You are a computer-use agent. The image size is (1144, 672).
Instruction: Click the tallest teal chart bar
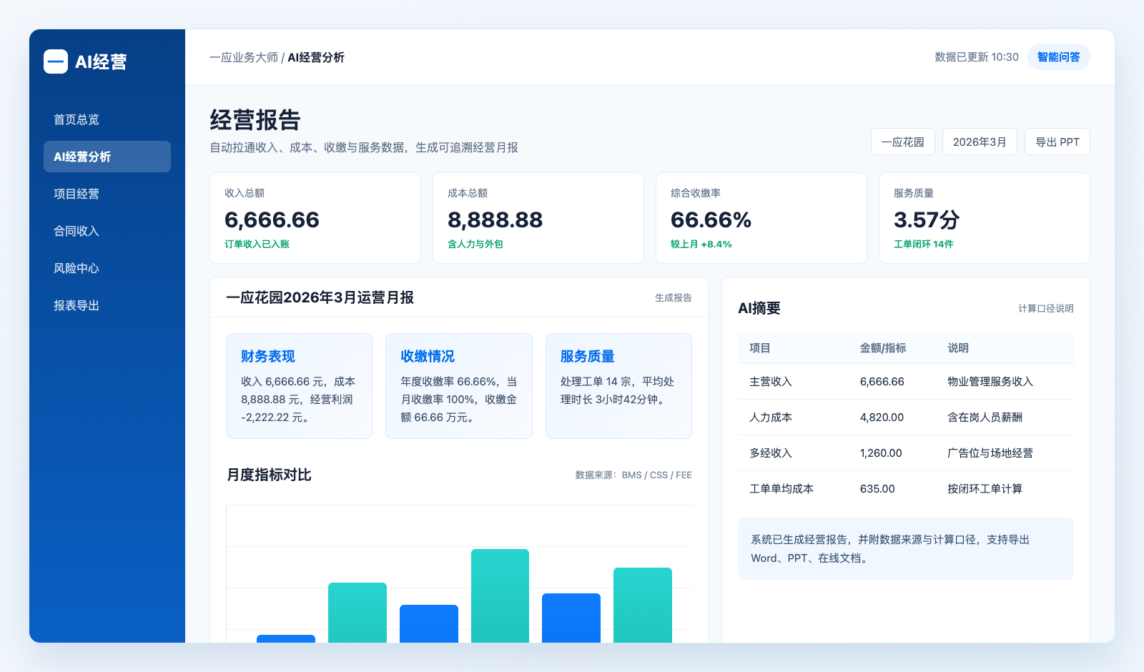pos(500,596)
